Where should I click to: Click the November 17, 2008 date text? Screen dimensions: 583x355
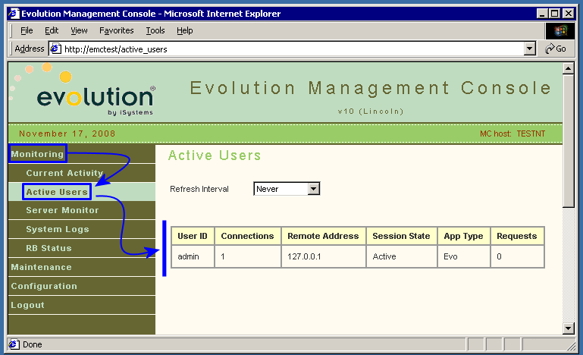[x=67, y=134]
